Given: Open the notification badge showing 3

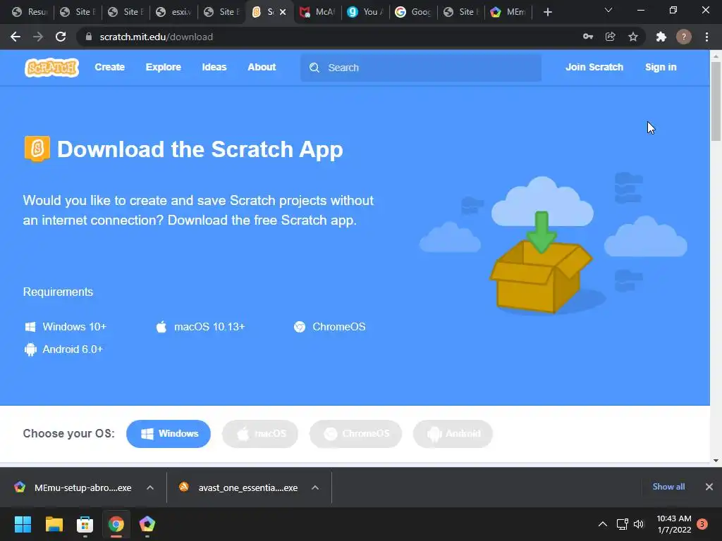Looking at the screenshot, I should [x=702, y=524].
